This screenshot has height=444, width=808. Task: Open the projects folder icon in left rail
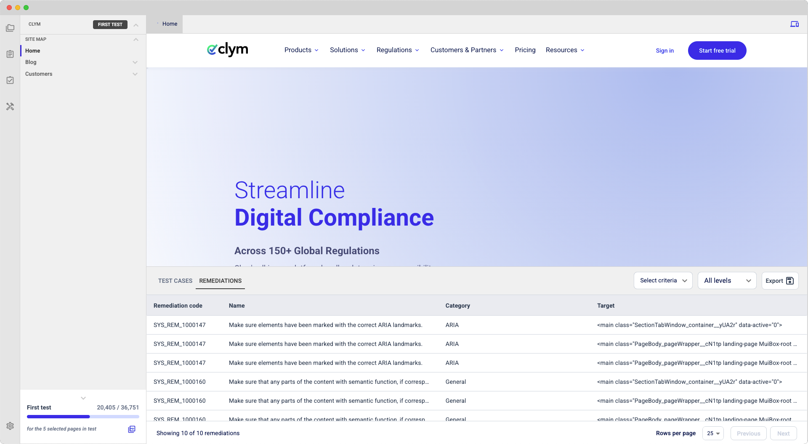(10, 28)
